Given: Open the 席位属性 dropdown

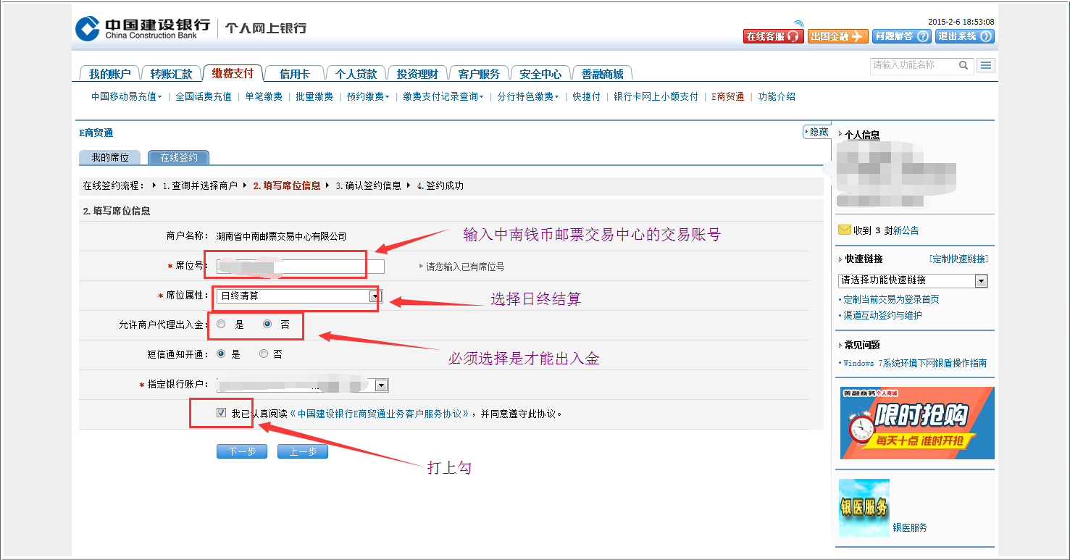Looking at the screenshot, I should tap(375, 296).
